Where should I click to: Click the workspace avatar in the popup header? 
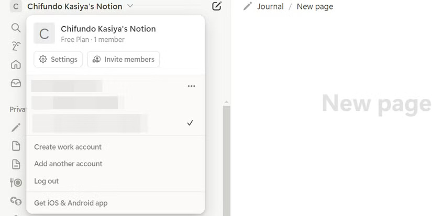[44, 33]
